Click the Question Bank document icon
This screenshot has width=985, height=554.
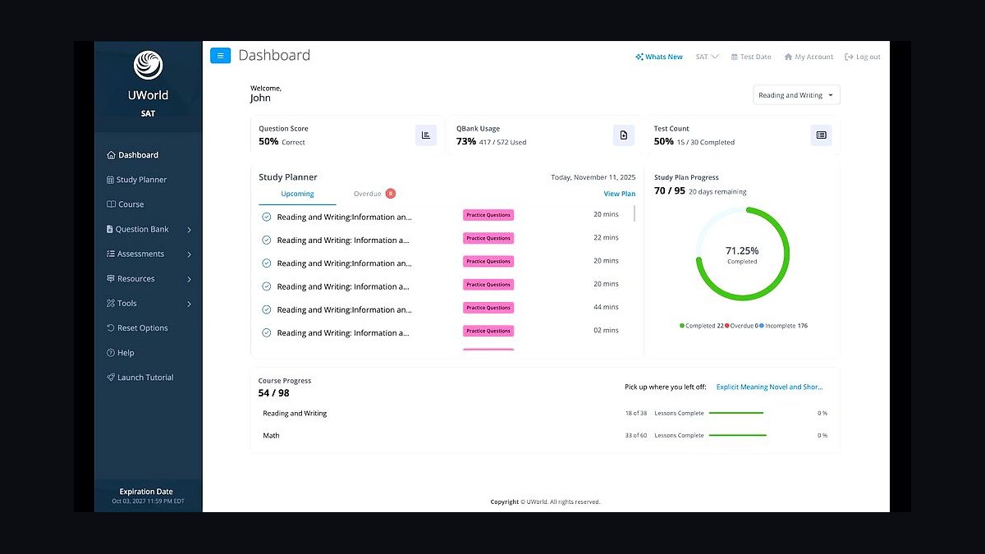click(110, 229)
